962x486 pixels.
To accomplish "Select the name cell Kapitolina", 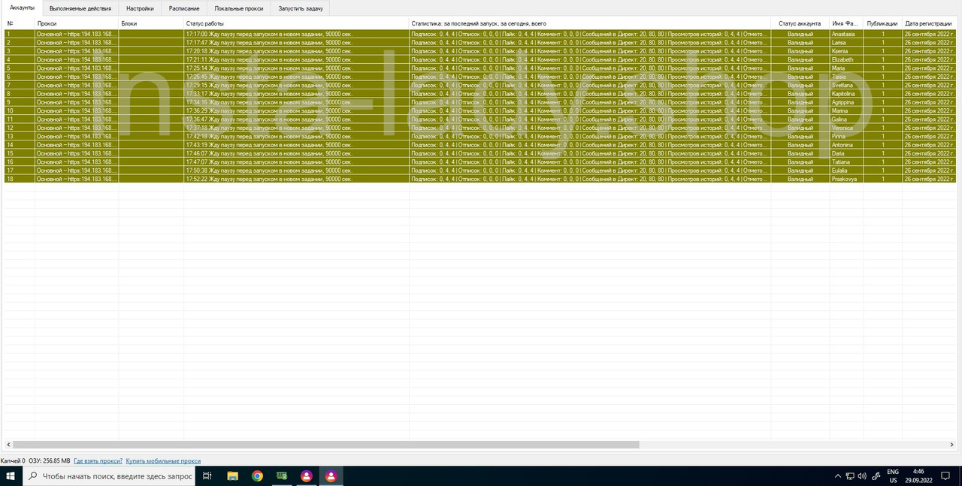I will 846,94.
